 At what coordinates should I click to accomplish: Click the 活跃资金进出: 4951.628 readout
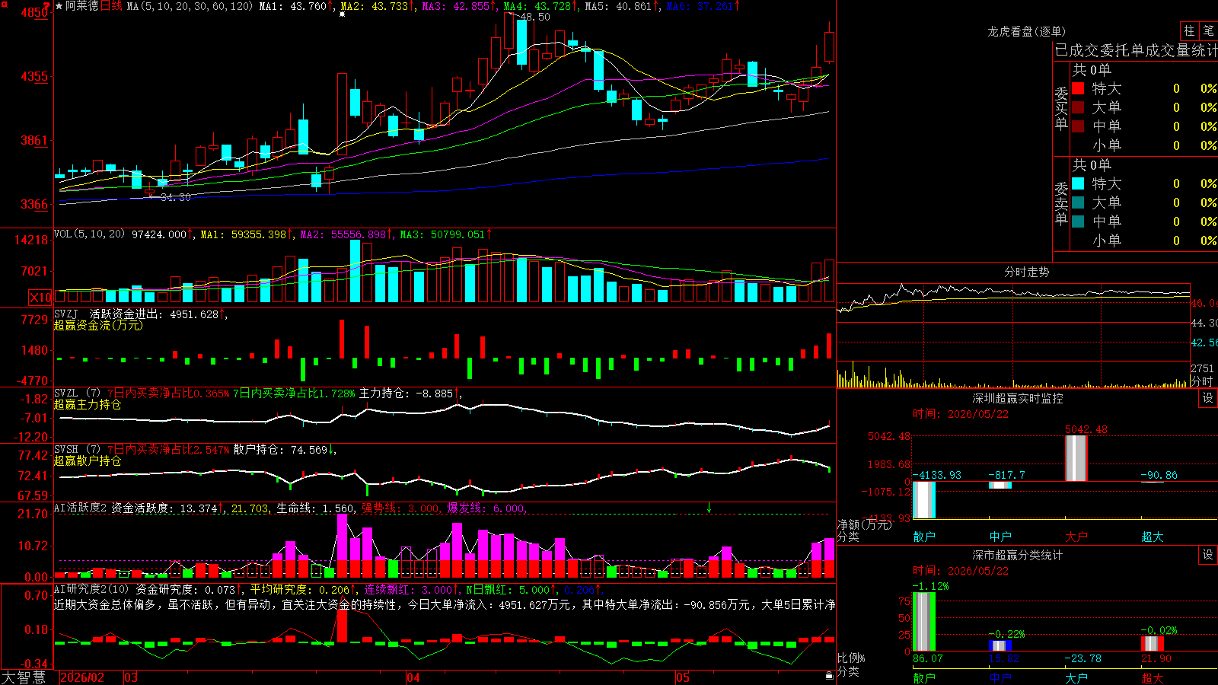coord(155,314)
